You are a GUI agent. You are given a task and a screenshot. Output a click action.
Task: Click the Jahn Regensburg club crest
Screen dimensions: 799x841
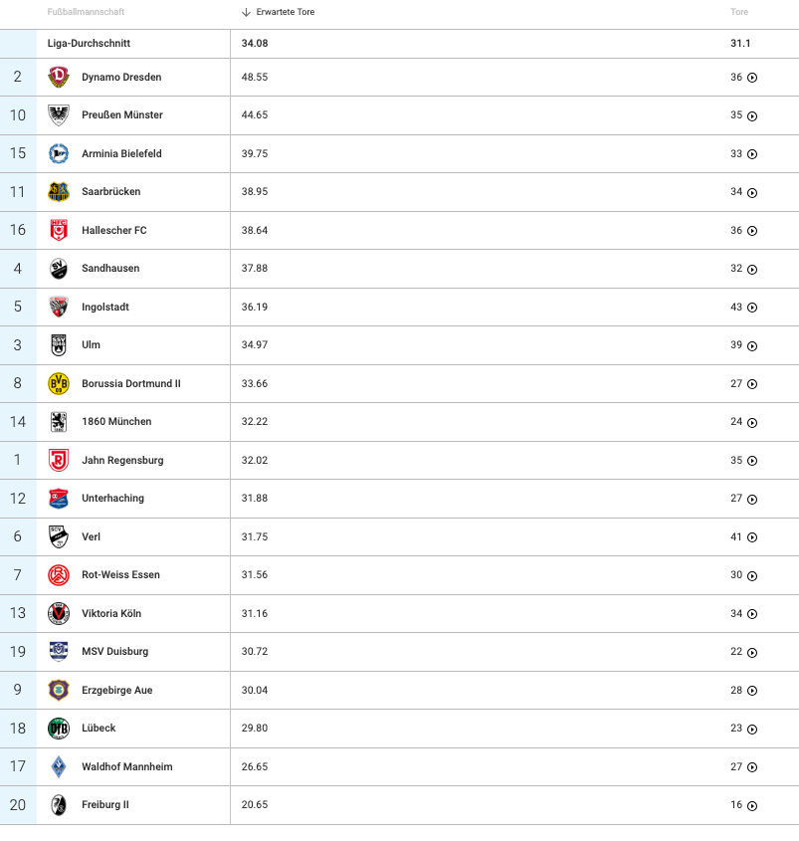tap(59, 460)
